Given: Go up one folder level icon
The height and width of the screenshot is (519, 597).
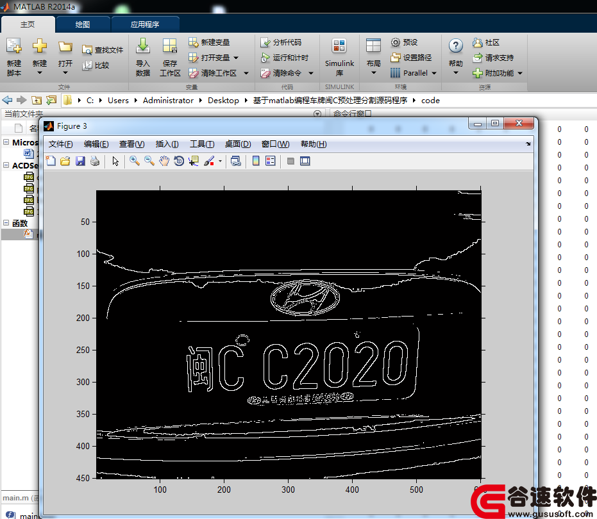Looking at the screenshot, I should pyautogui.click(x=37, y=100).
